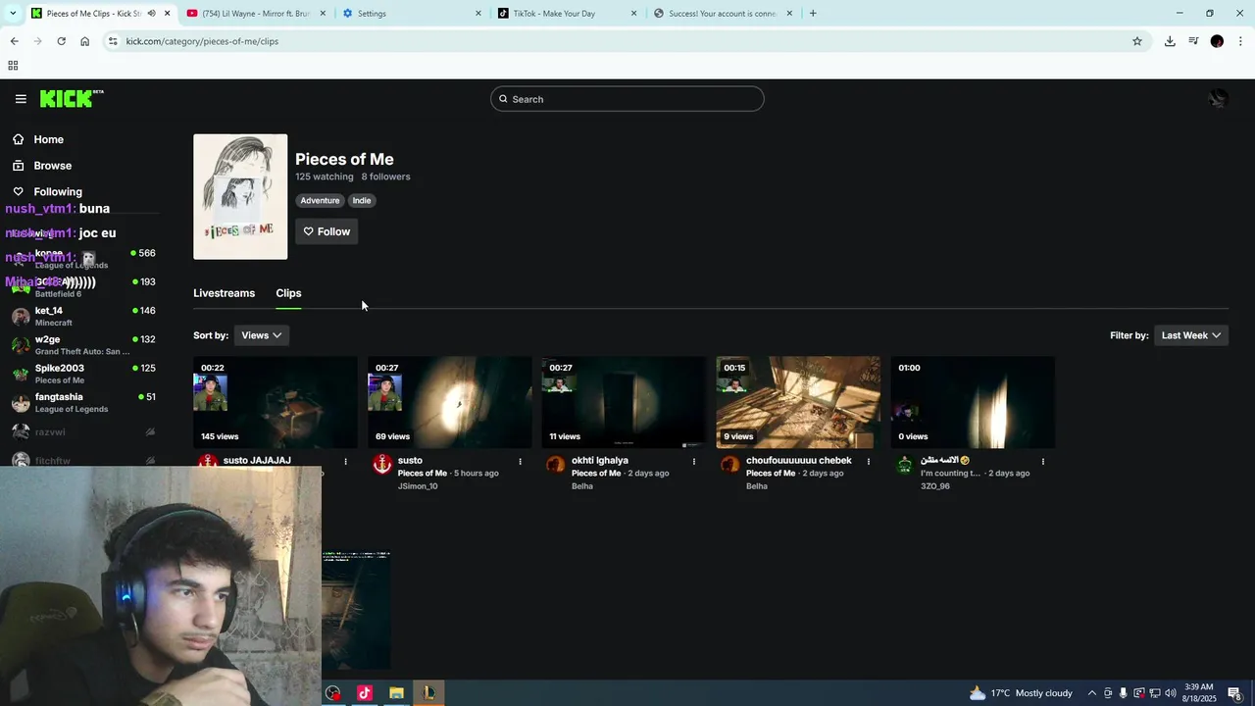Open the taskbar volume control
This screenshot has height=706, width=1255.
click(1170, 693)
